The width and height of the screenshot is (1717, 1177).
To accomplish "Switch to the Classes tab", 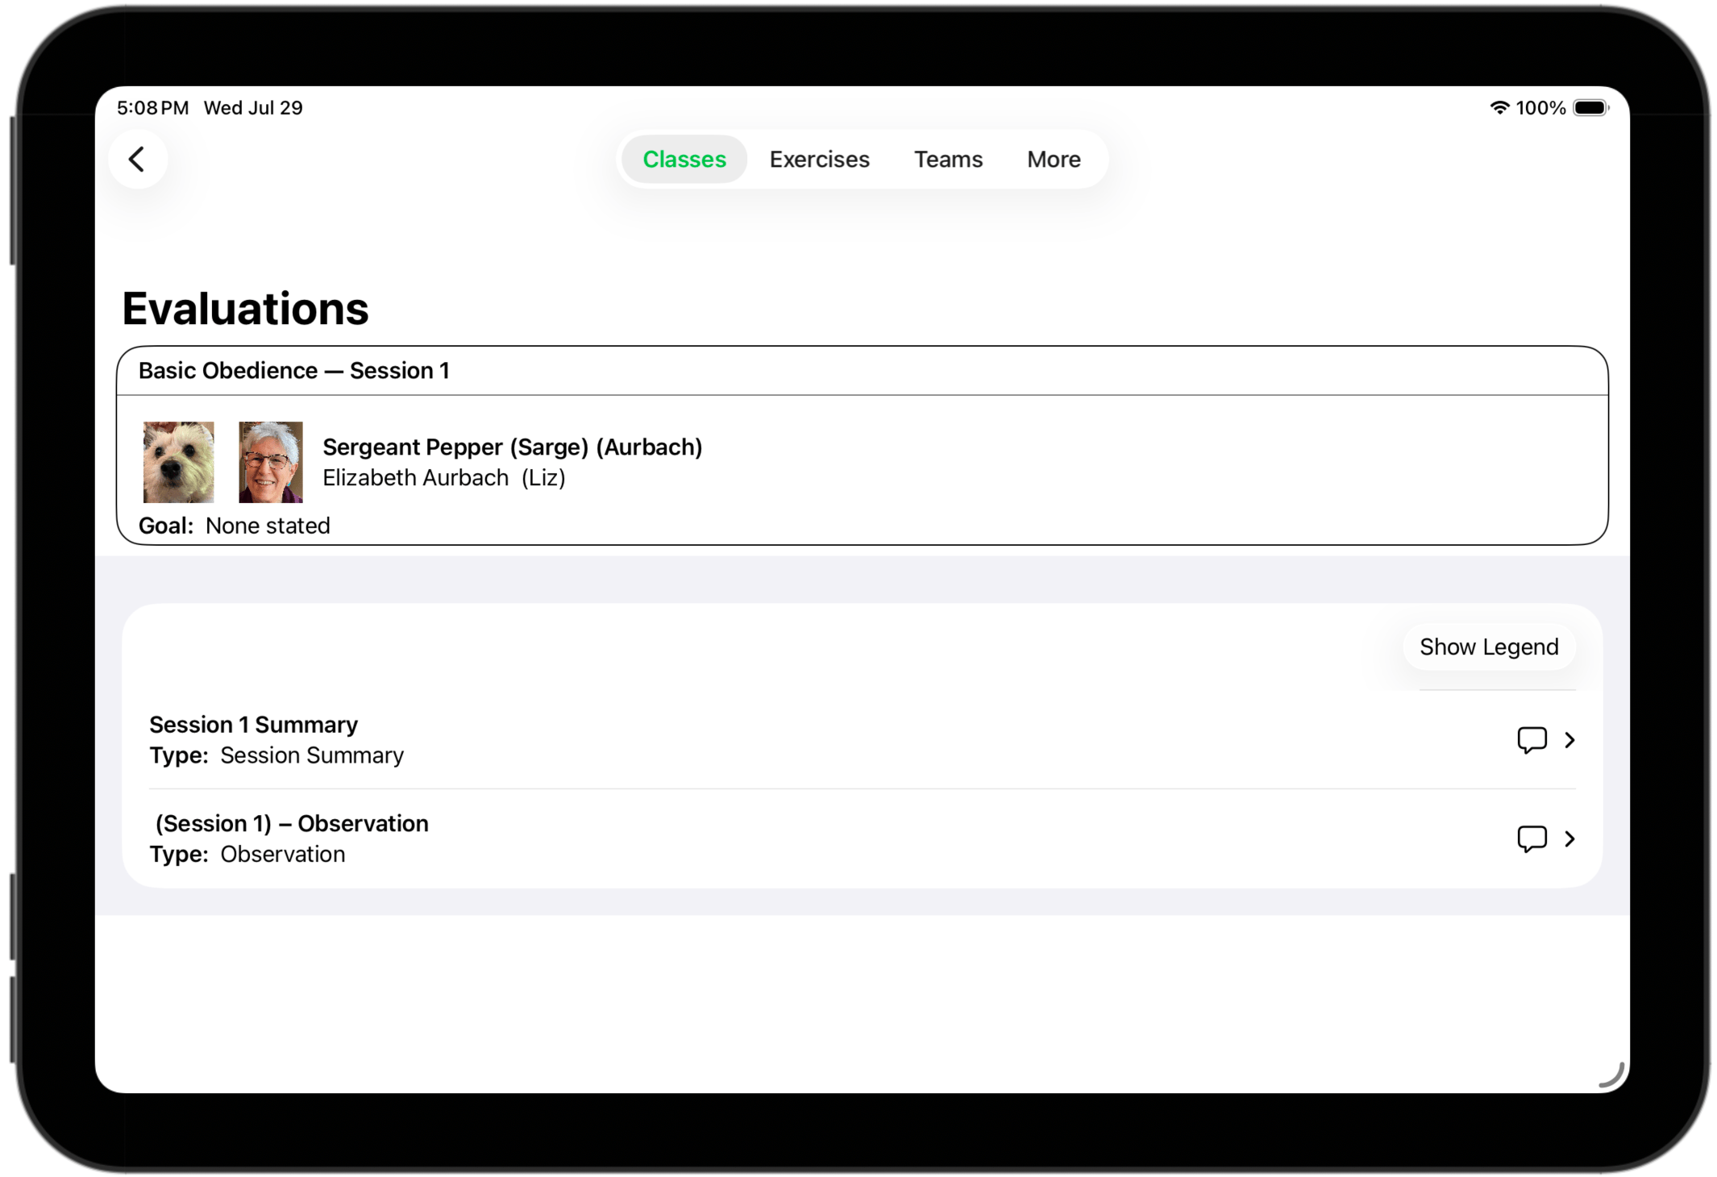I will [x=684, y=159].
